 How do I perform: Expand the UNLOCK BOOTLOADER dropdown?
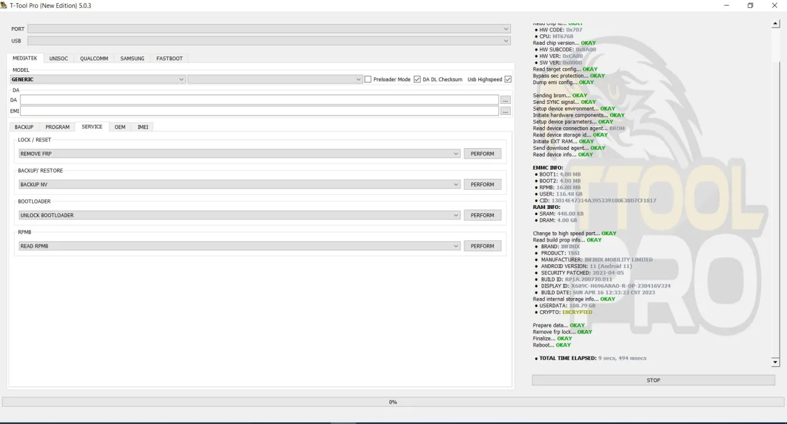point(240,215)
